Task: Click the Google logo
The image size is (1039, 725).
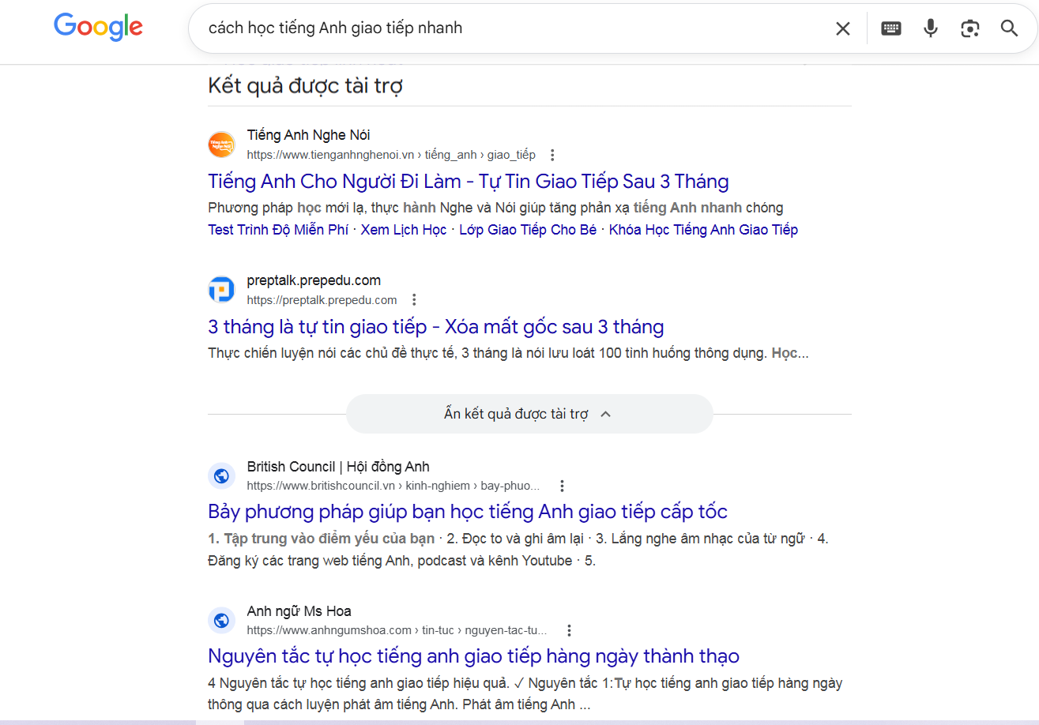Action: pos(98,27)
